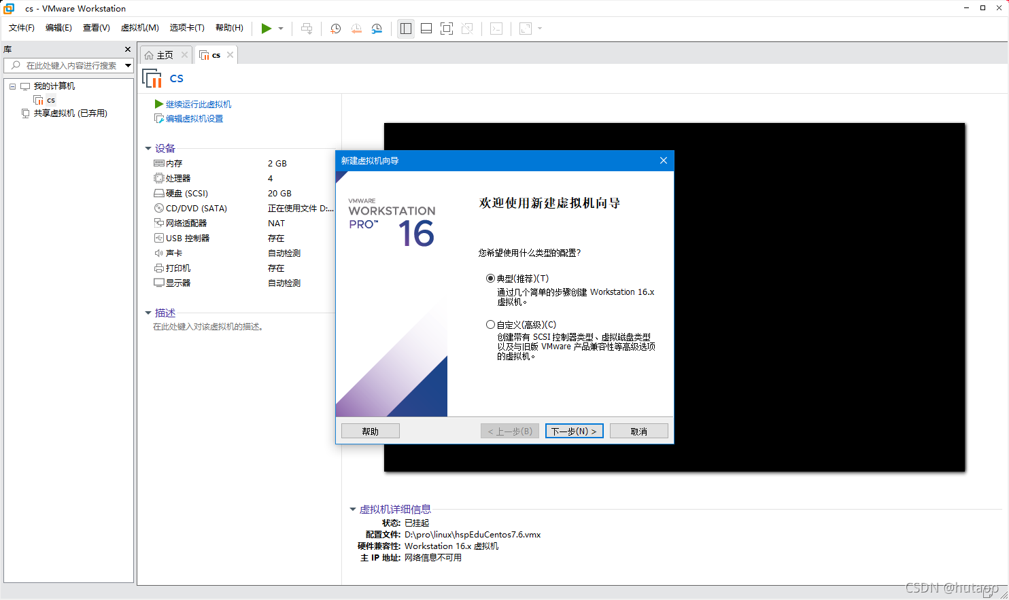Click the USB 控制器 icon
This screenshot has height=600, width=1009.
tap(159, 238)
